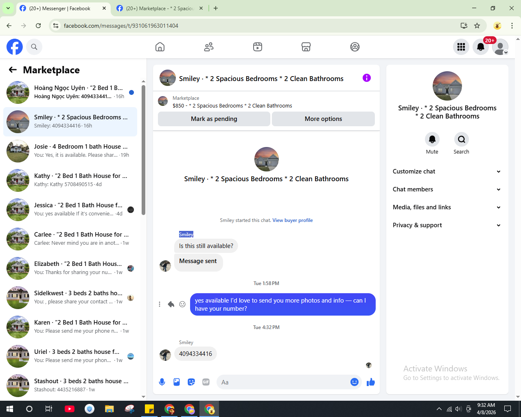Open Hoàng Ngọc Uyên conversation
Screen dimensions: 521x417
[70, 92]
